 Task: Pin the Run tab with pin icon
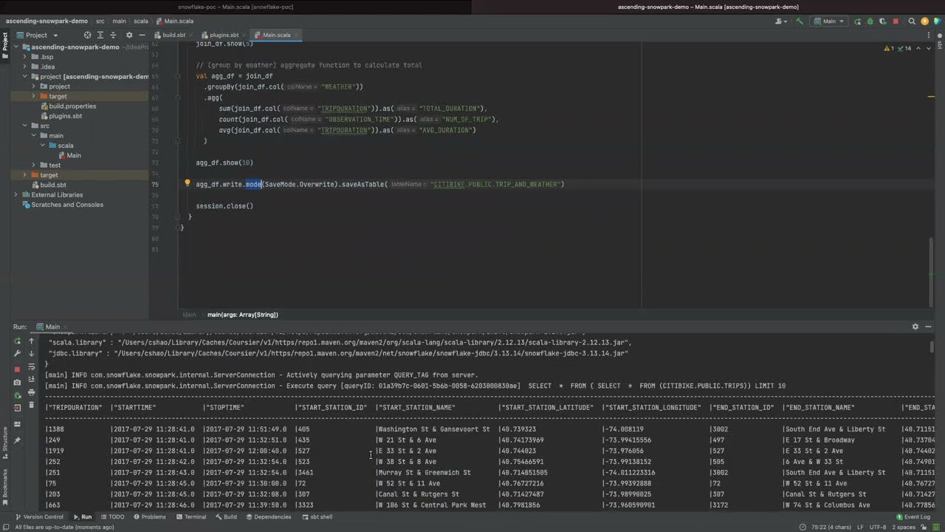[17, 440]
